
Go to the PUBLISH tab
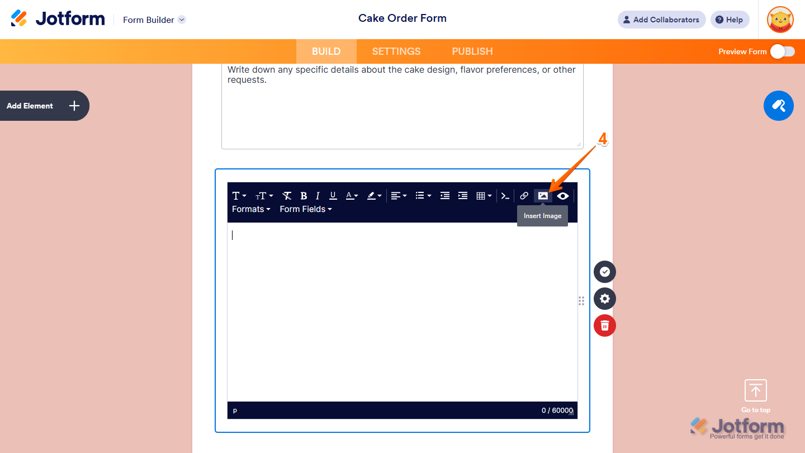(472, 51)
